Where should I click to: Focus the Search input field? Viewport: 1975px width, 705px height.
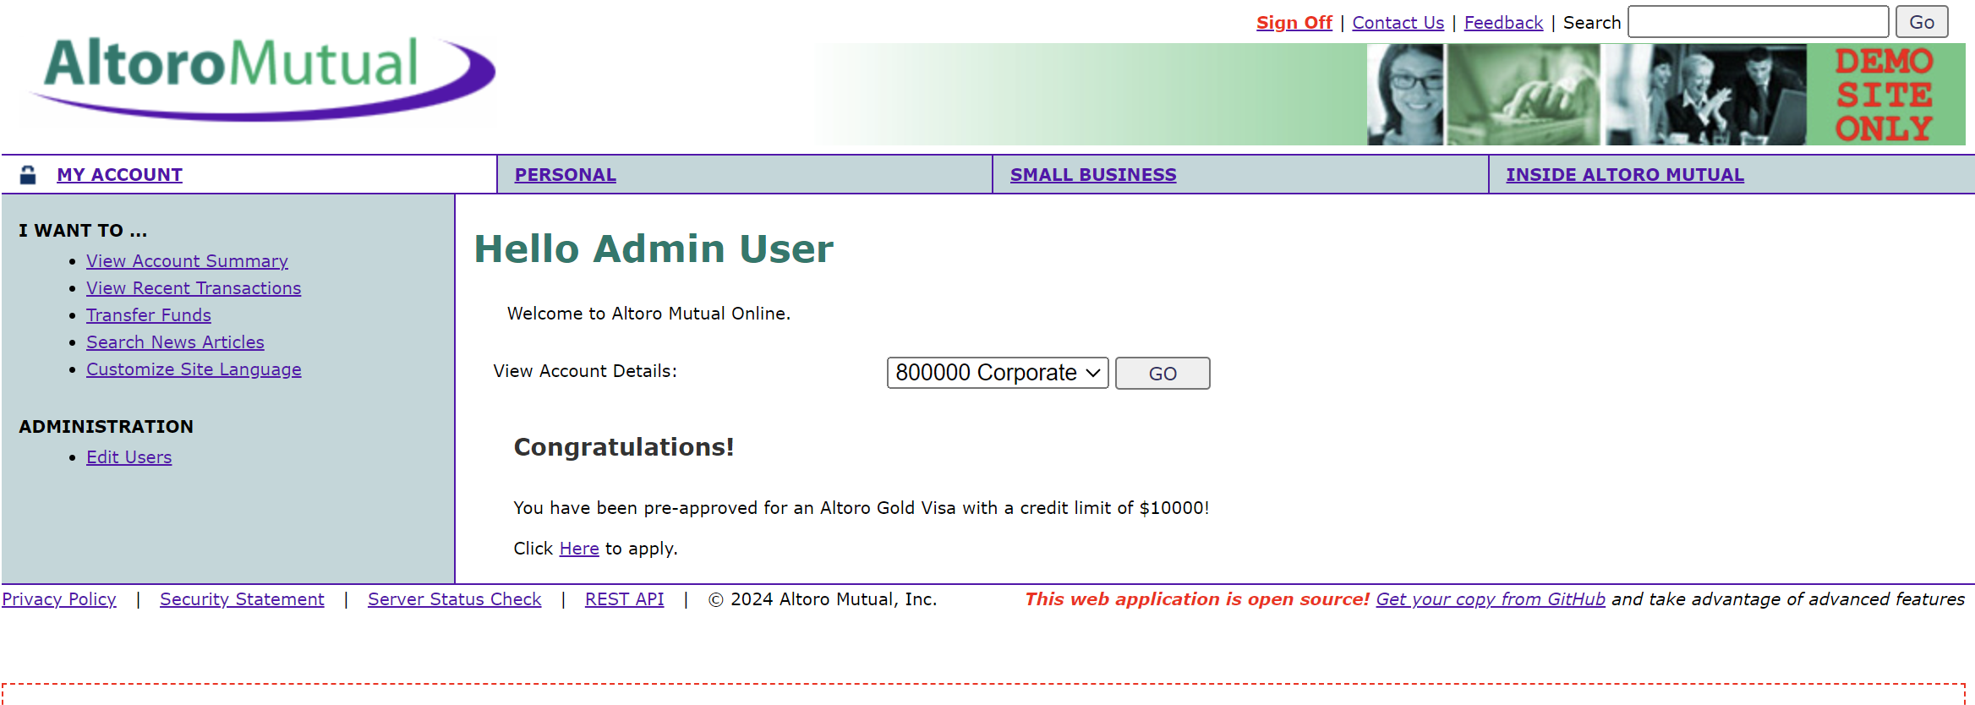pyautogui.click(x=1759, y=22)
